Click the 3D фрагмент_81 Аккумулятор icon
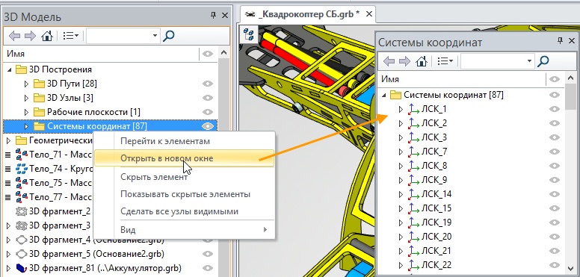The height and width of the screenshot is (277, 580). coord(22,268)
